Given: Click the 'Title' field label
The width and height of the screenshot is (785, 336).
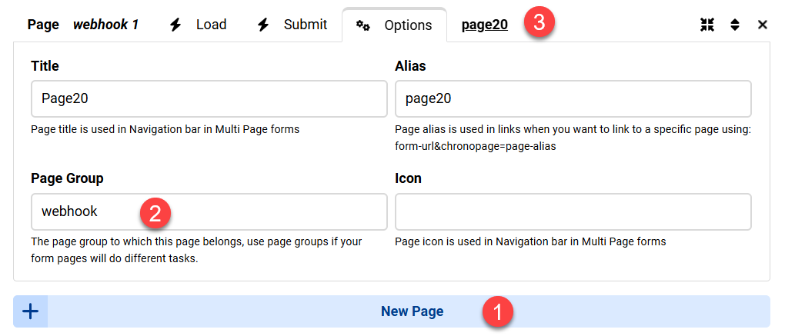Looking at the screenshot, I should click(x=45, y=65).
